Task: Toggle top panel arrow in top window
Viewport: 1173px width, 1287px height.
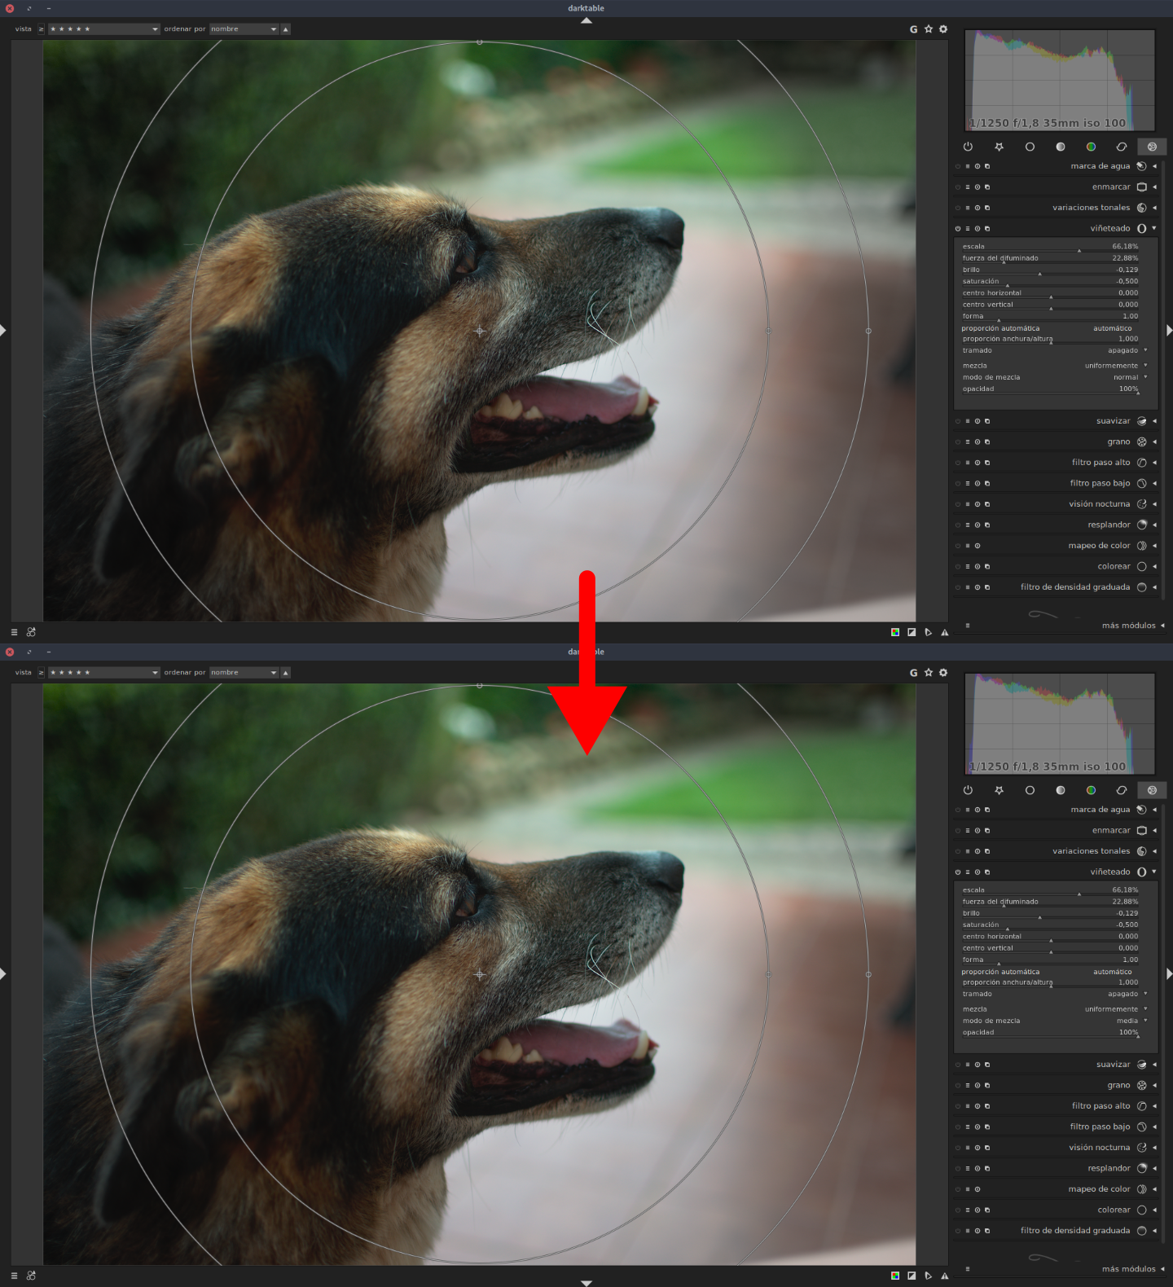Action: (586, 20)
